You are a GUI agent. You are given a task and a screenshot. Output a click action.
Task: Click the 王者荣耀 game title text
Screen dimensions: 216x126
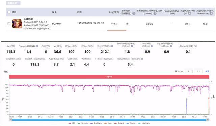click(28, 19)
